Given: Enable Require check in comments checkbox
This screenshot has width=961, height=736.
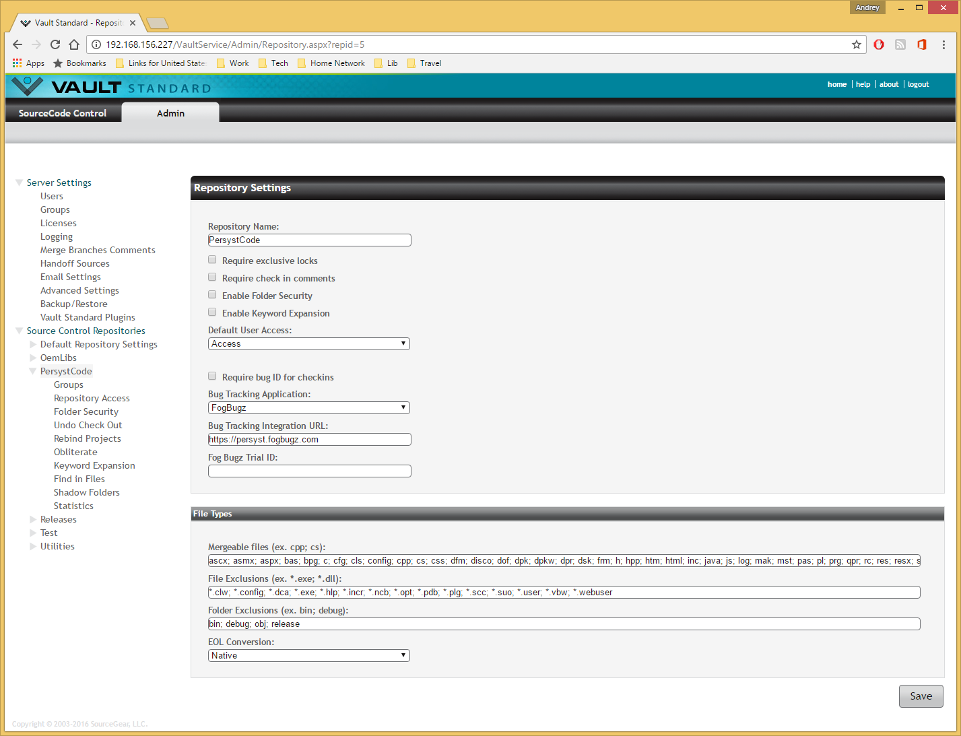Looking at the screenshot, I should tap(212, 277).
